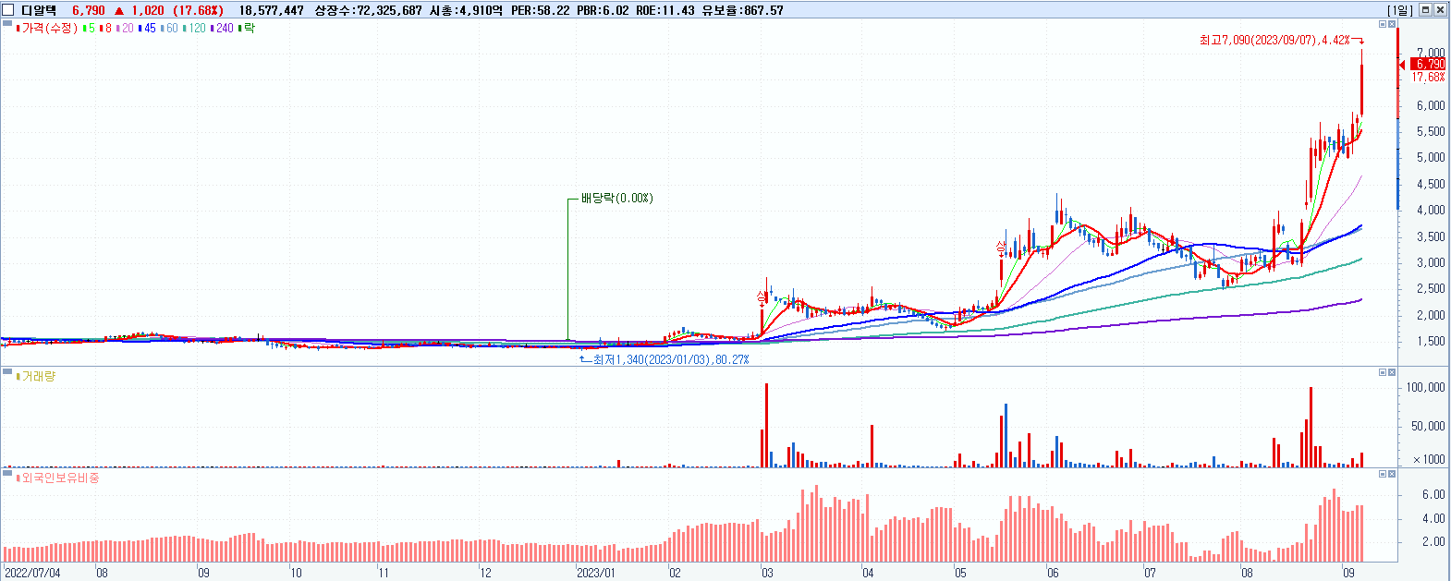Screen dimensions: 1451x581
Task: Click the 7,000 price axis label
Action: click(1431, 53)
